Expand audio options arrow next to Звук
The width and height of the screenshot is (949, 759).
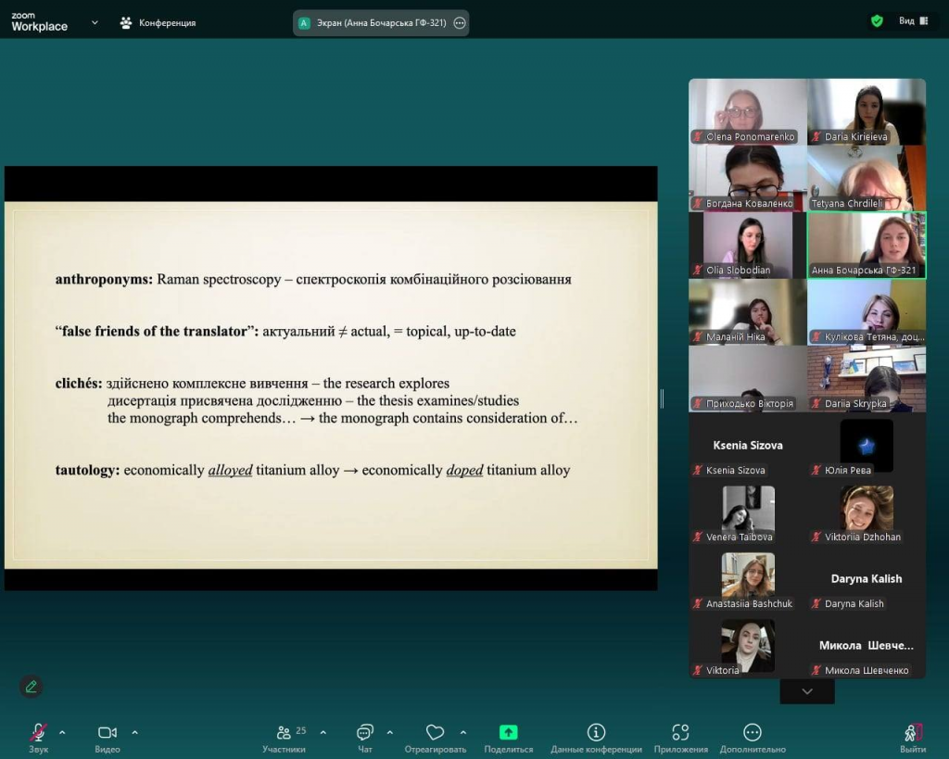click(62, 732)
